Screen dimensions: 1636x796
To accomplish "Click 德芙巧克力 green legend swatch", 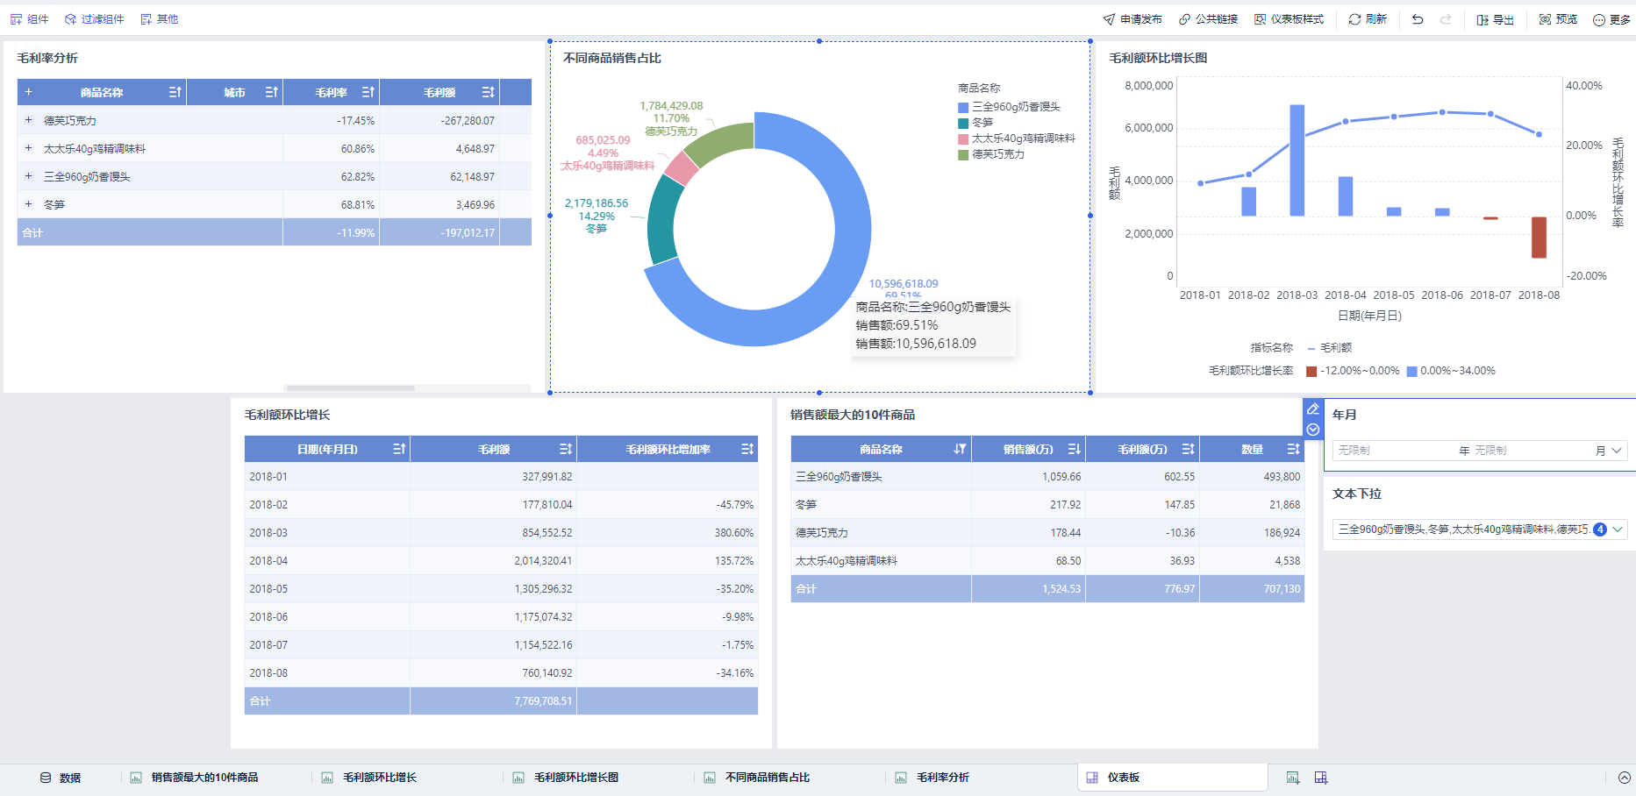I will 963,155.
